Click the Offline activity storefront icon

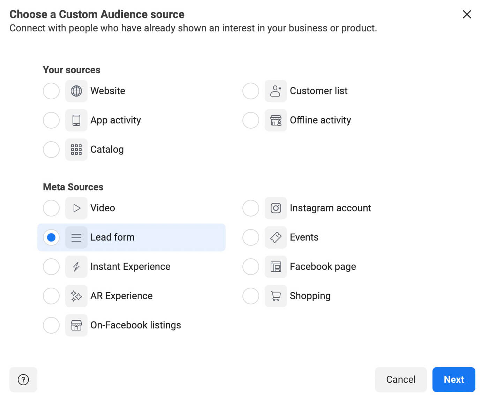(x=276, y=120)
